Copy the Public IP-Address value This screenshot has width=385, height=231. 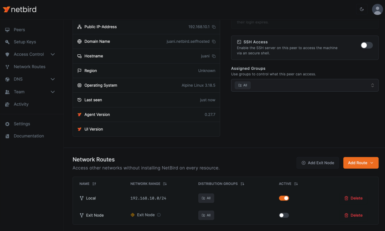pyautogui.click(x=214, y=27)
